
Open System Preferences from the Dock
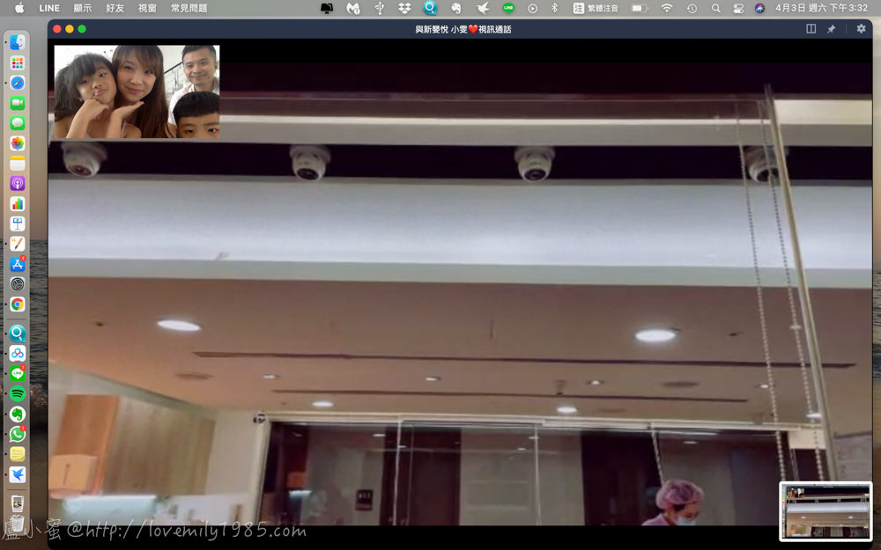click(18, 284)
